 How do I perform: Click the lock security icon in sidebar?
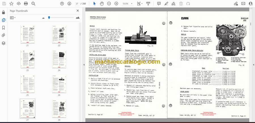coord(4,12)
